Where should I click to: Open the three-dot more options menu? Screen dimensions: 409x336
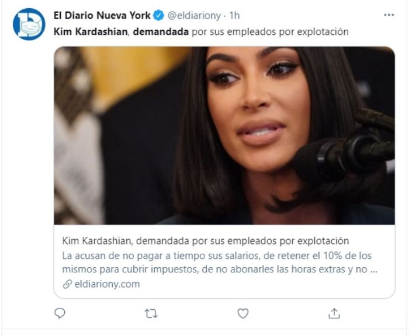pyautogui.click(x=389, y=15)
